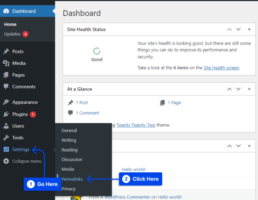Image resolution: width=258 pixels, height=200 pixels.
Task: Open the Twenty Twenty-Two theme link
Action: point(136,125)
